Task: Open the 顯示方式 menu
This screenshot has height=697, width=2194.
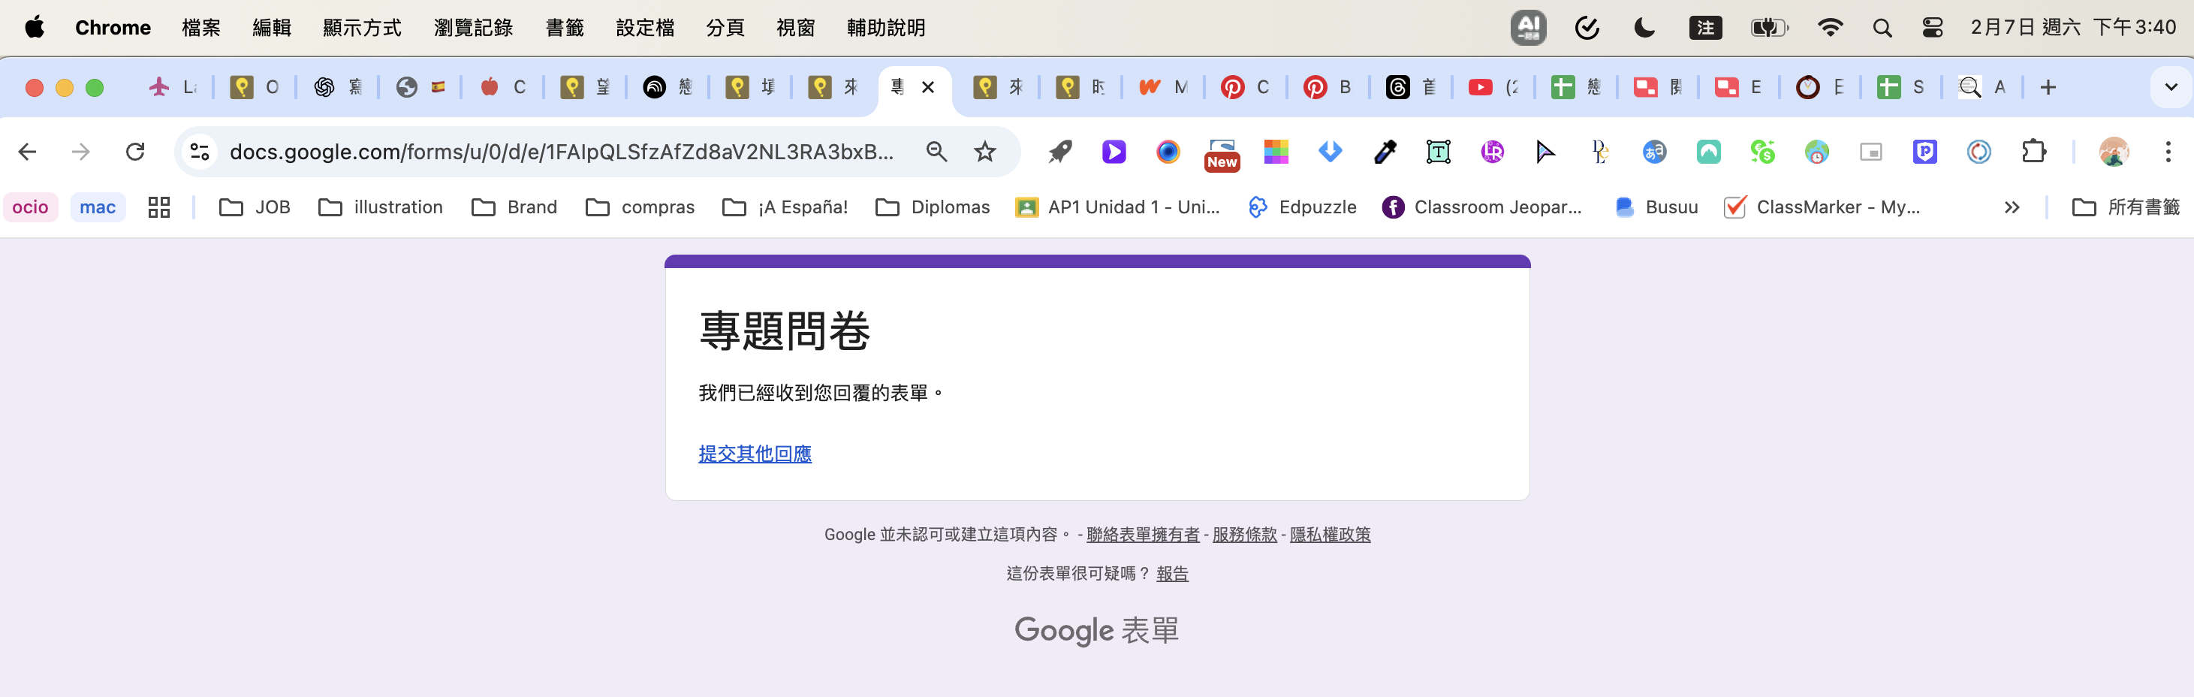Action: 362,28
